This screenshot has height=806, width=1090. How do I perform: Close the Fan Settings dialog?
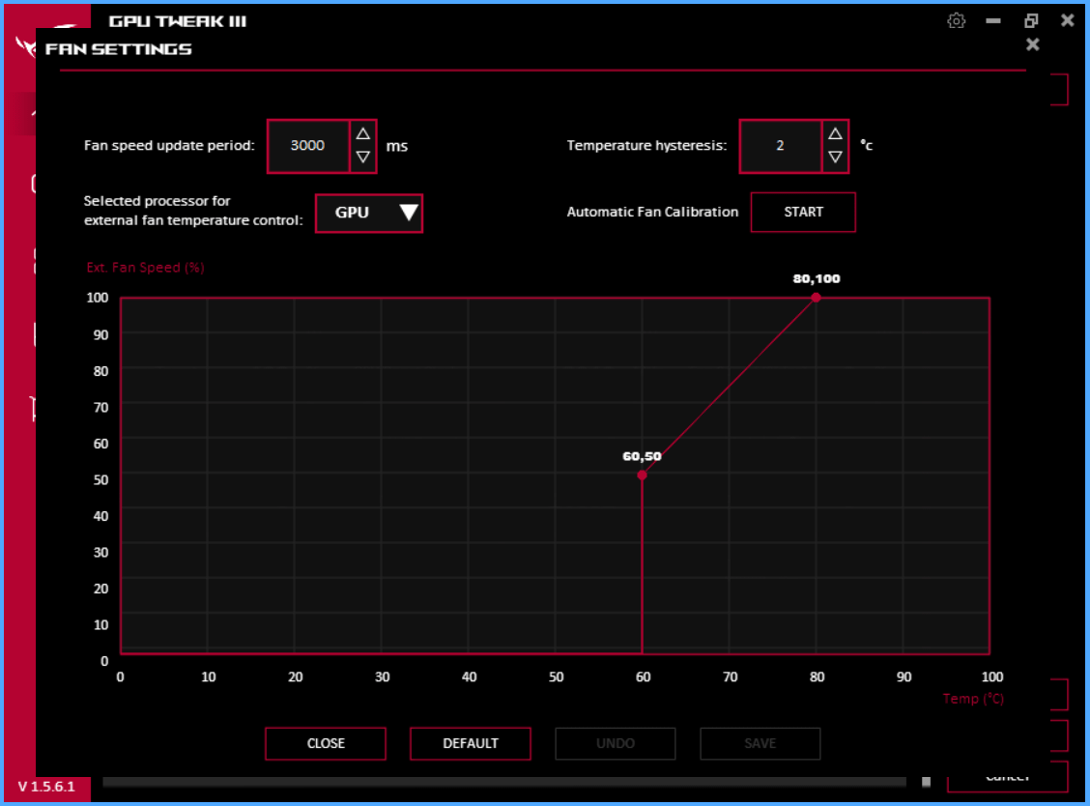[x=1032, y=44]
